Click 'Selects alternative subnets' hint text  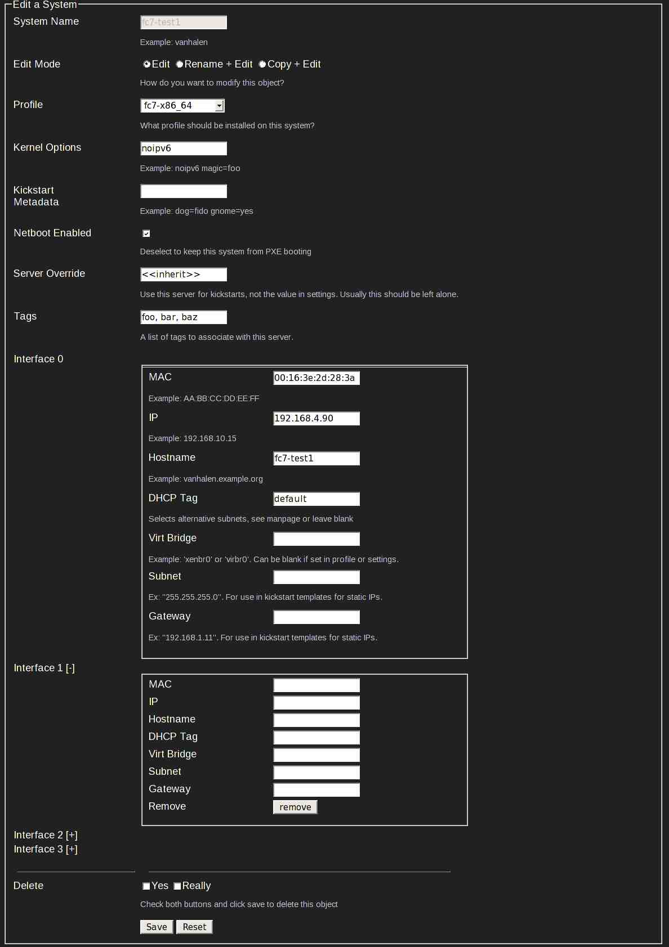[x=251, y=519]
